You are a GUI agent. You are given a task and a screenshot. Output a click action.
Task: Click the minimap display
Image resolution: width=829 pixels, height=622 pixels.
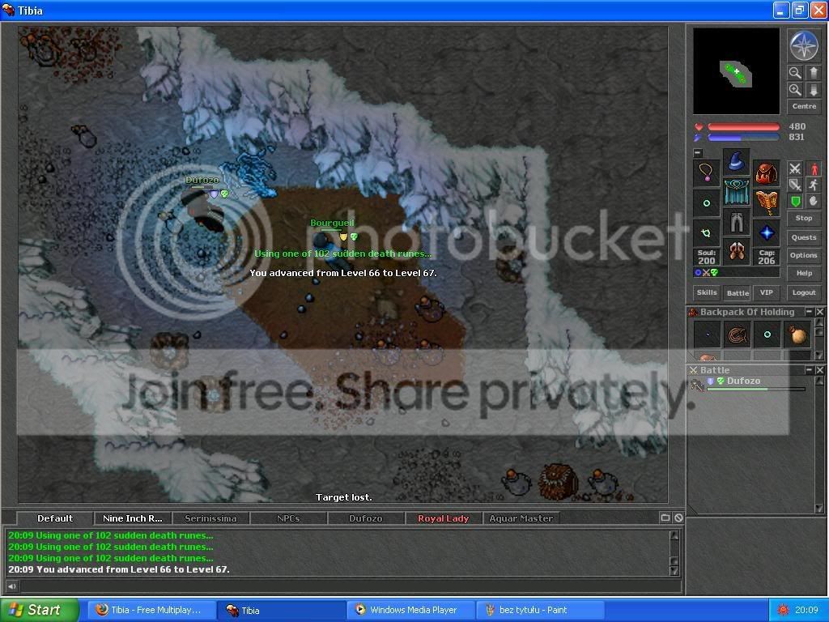[736, 71]
